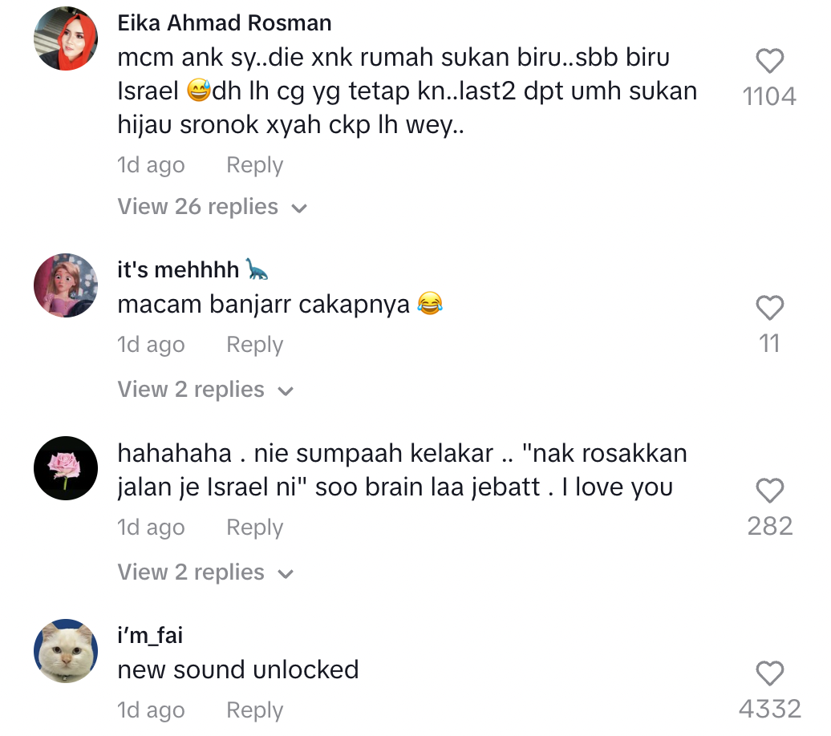This screenshot has width=831, height=736.
Task: Tap the 1104 like count
Action: point(769,97)
